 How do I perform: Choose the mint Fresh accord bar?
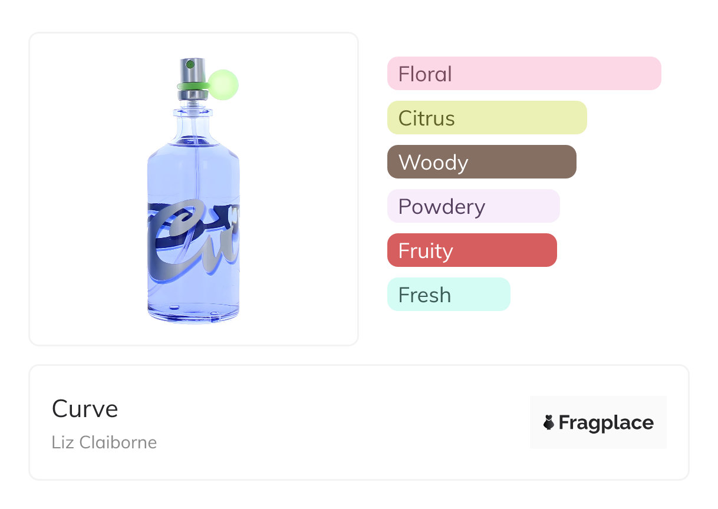click(449, 295)
